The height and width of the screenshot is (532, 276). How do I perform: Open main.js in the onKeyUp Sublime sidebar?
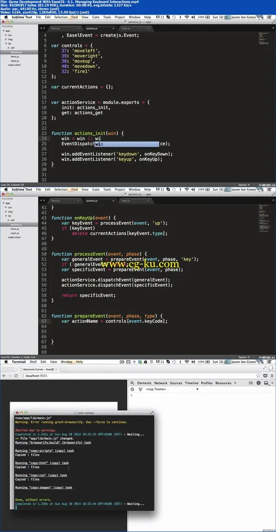coord(15,233)
